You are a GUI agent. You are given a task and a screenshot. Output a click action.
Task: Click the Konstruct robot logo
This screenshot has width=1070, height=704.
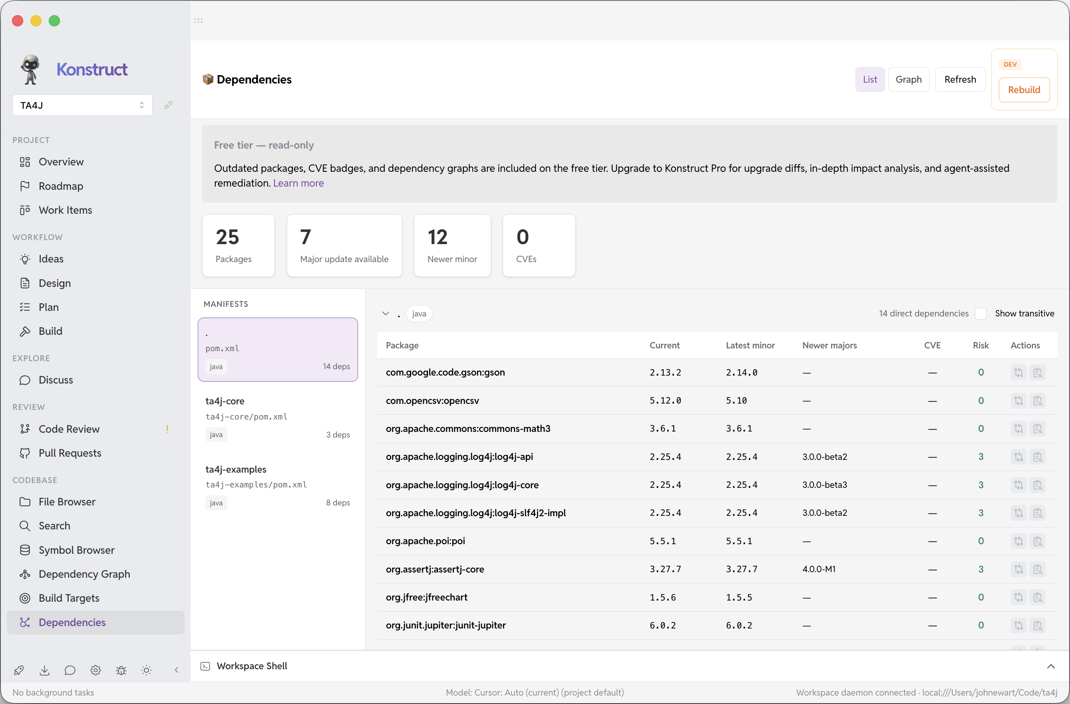tap(30, 70)
